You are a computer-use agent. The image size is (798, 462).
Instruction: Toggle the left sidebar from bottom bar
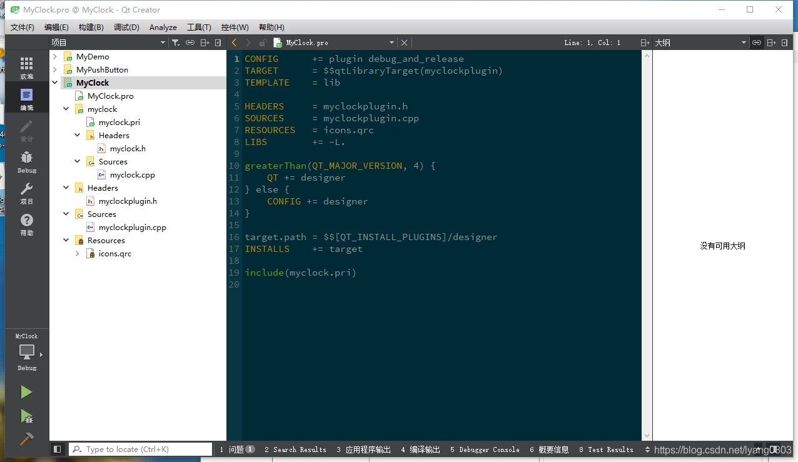tap(58, 449)
